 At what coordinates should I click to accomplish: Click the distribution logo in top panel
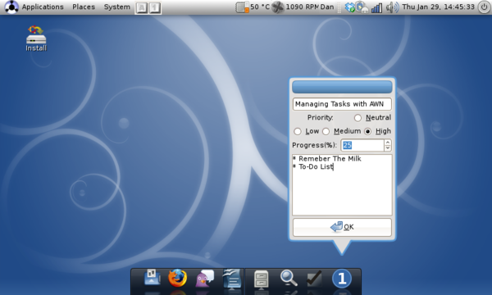click(11, 7)
